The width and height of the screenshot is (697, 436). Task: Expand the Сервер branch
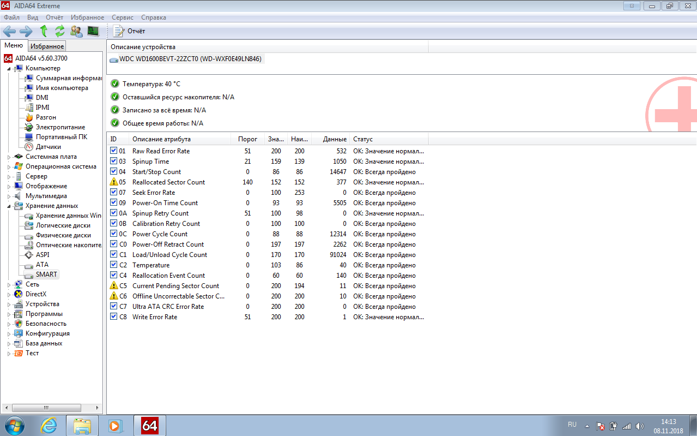9,177
